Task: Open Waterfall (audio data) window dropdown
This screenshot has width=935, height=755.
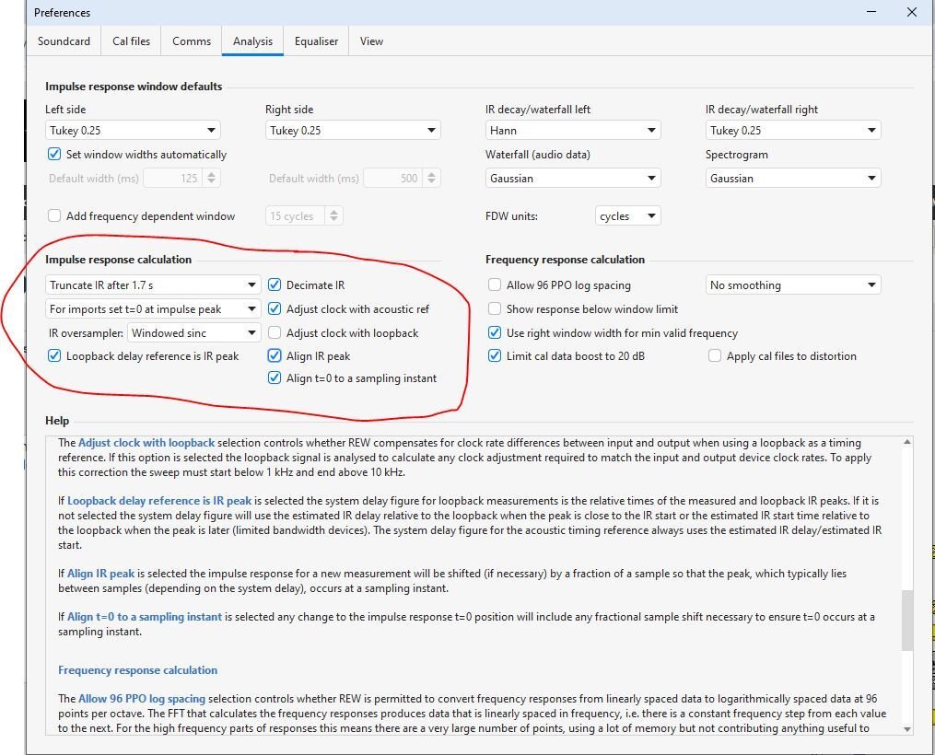Action: pyautogui.click(x=572, y=178)
